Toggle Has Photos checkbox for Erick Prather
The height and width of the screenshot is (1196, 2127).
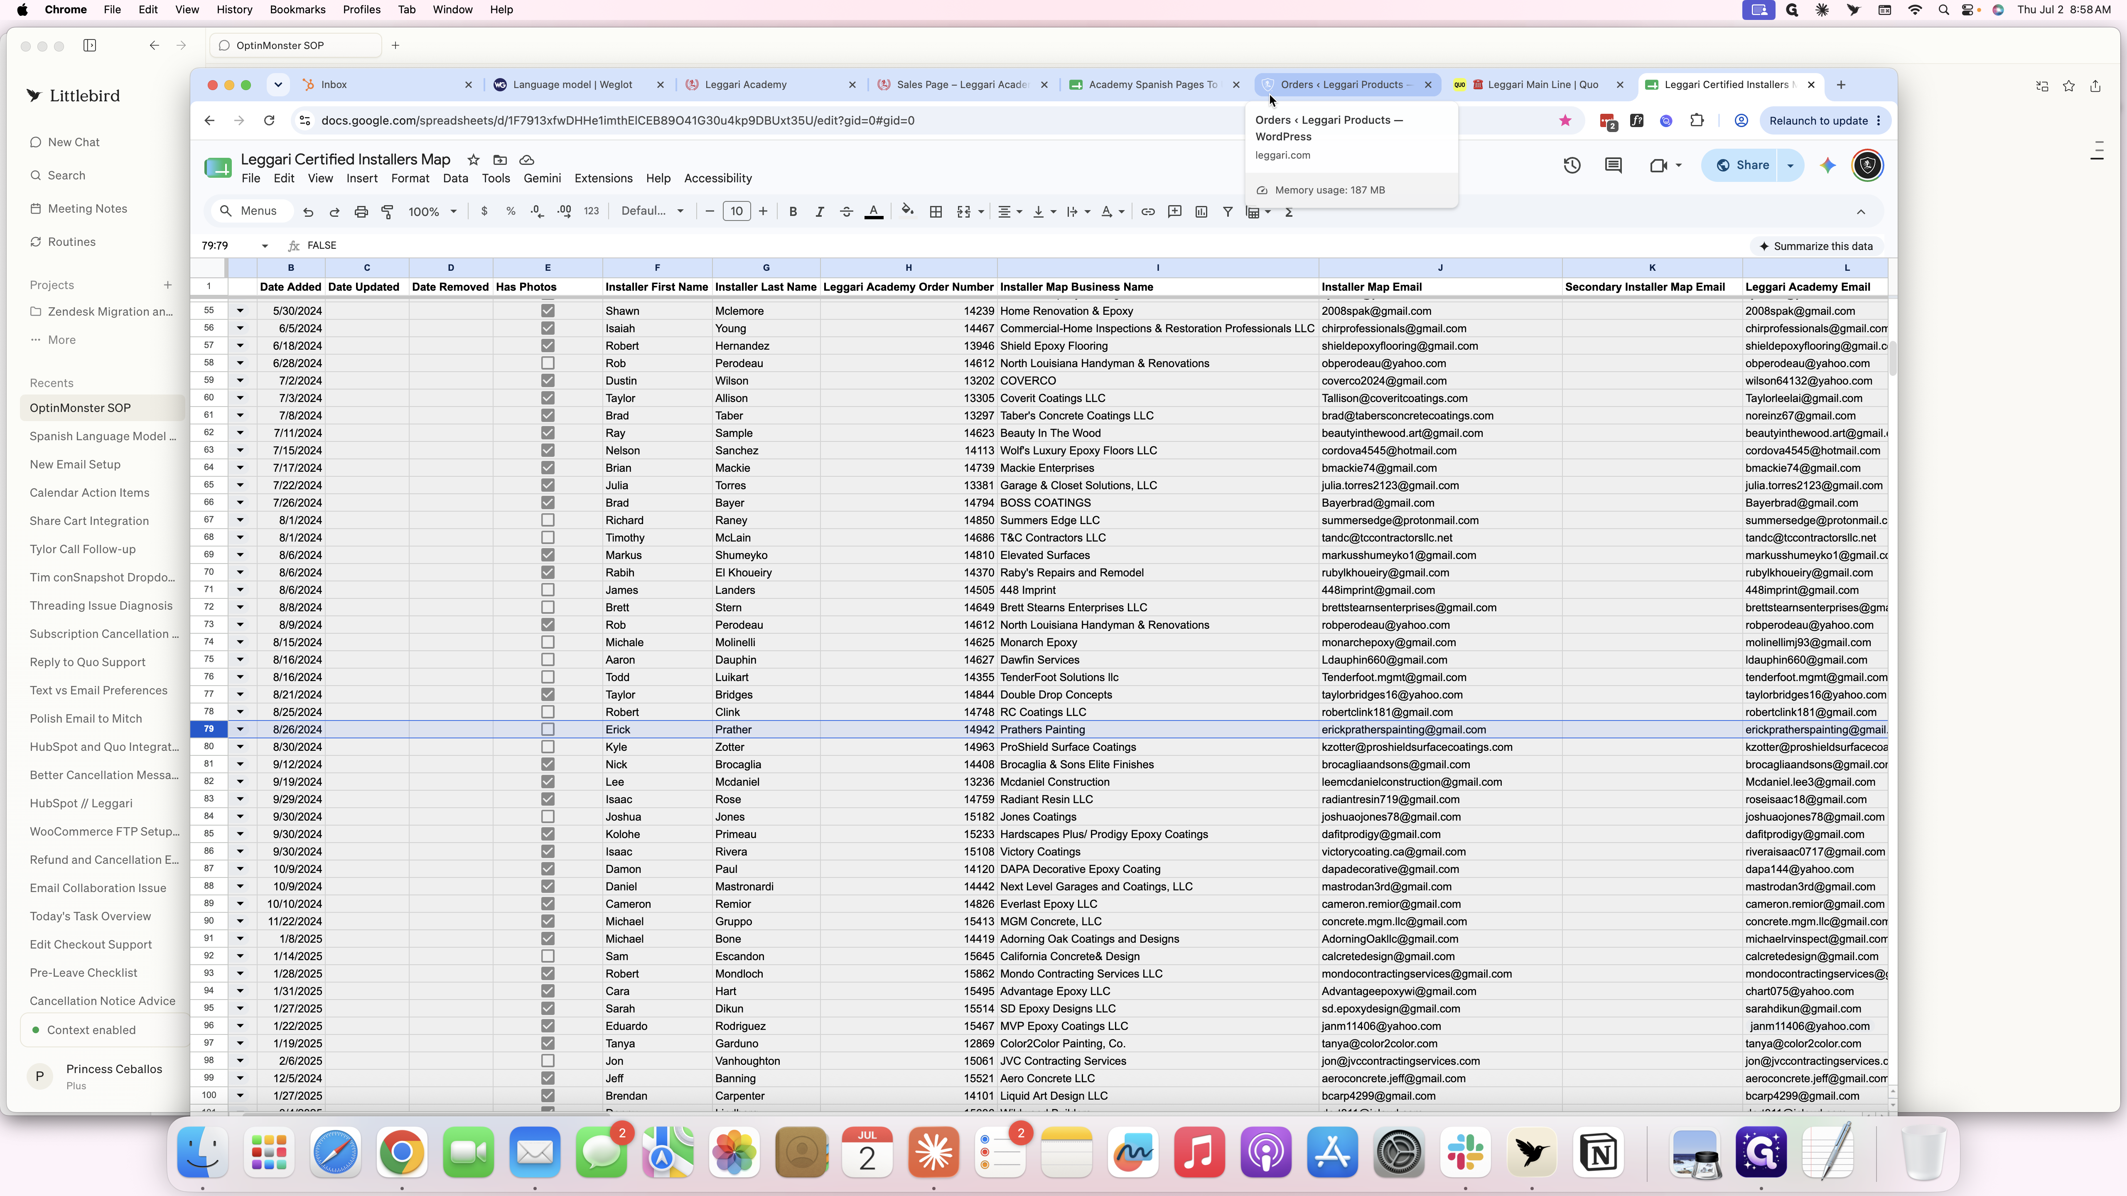548,730
